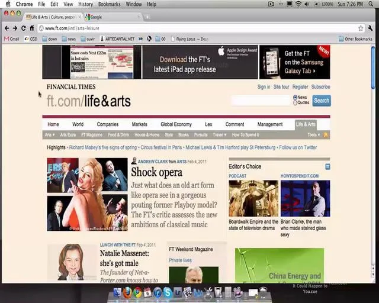Reload the page with the refresh icon
The image size is (379, 303).
[24, 28]
